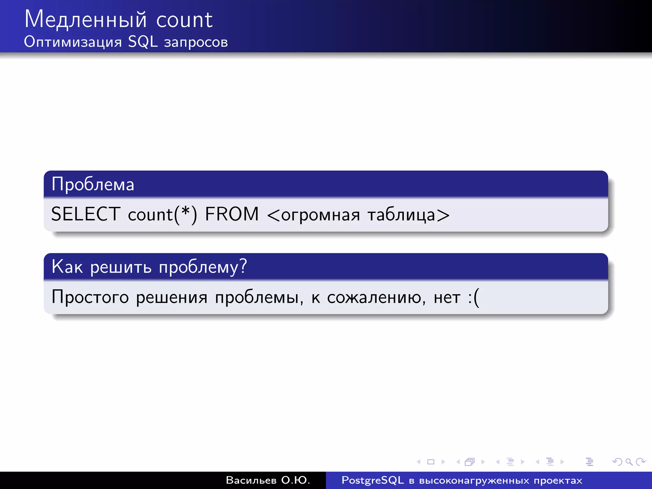
Task: Click the subsection lines navigation icon
Action: tap(510, 462)
